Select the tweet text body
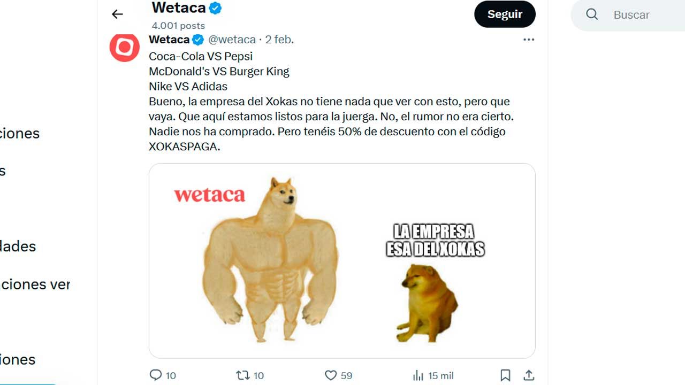This screenshot has height=385, width=685. [x=331, y=101]
